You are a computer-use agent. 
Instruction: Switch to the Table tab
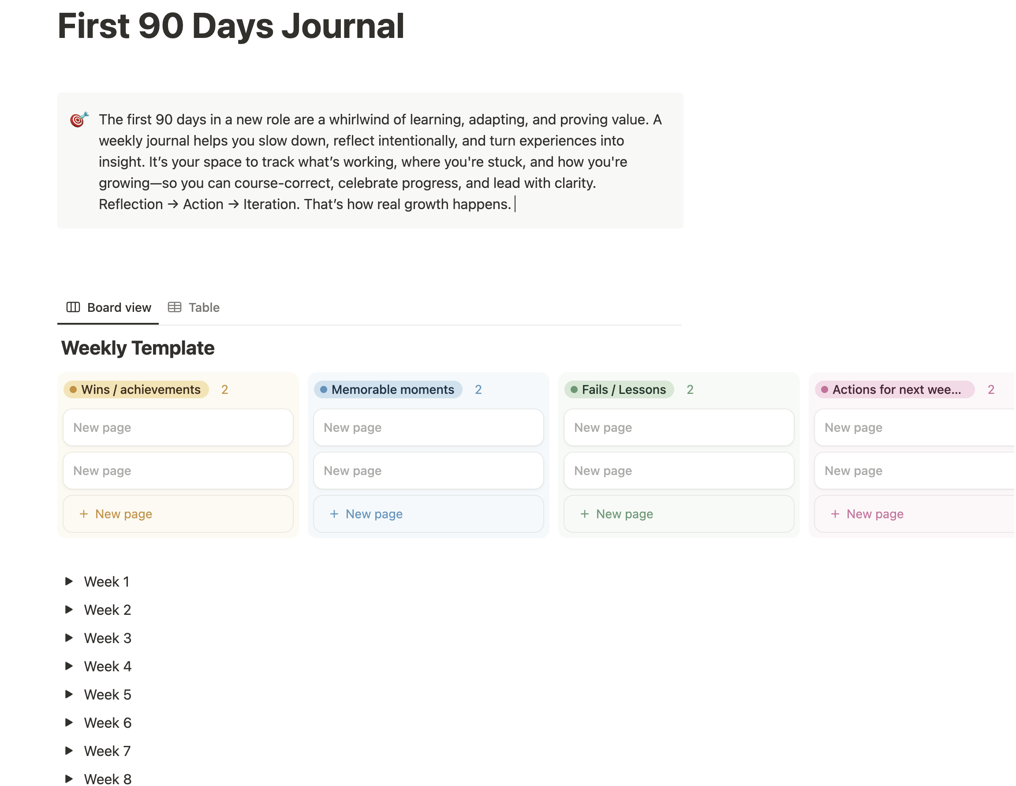203,307
